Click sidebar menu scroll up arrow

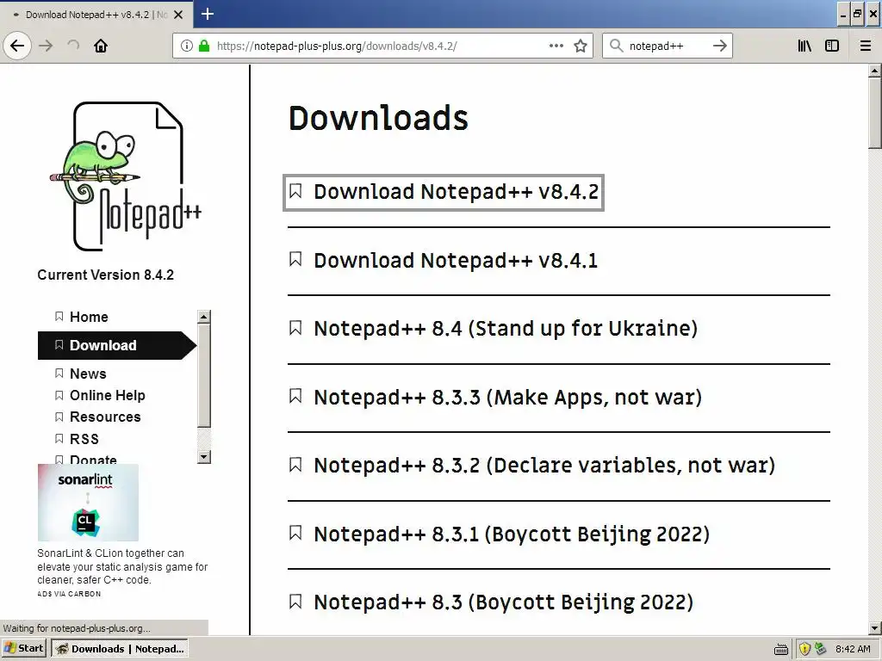point(203,317)
